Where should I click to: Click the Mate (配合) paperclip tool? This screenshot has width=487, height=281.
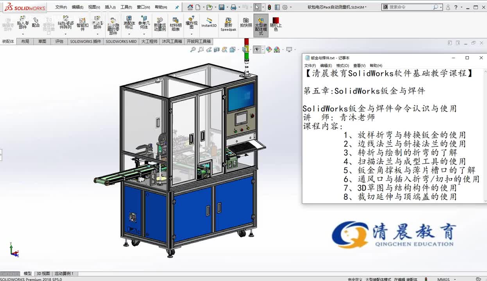coord(36,22)
